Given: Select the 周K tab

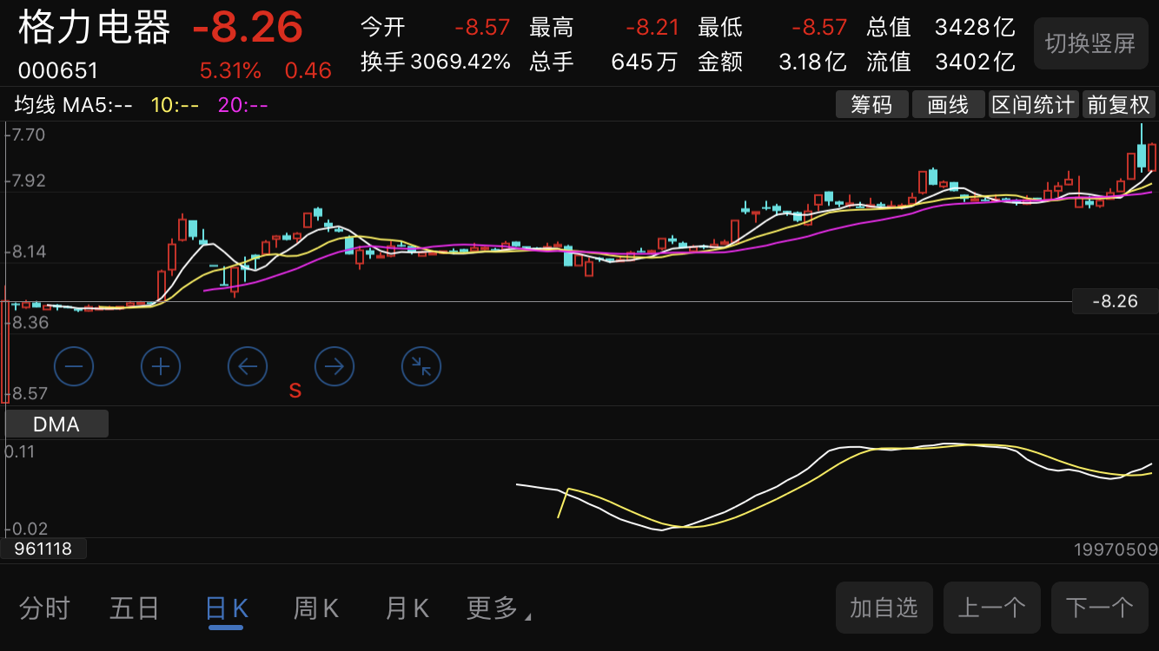Looking at the screenshot, I should 316,608.
